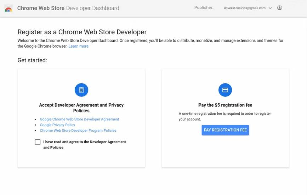Open Chrome Web Store Developer Program Policies
The width and height of the screenshot is (307, 195).
coord(78,130)
